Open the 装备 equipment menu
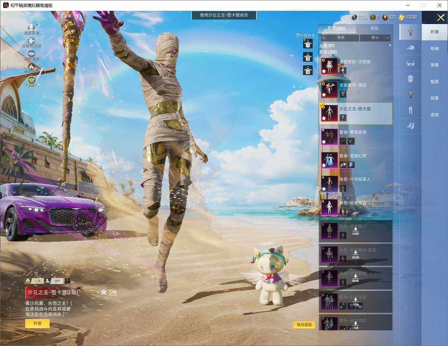Viewport: 448px width, 346px height. (x=435, y=65)
